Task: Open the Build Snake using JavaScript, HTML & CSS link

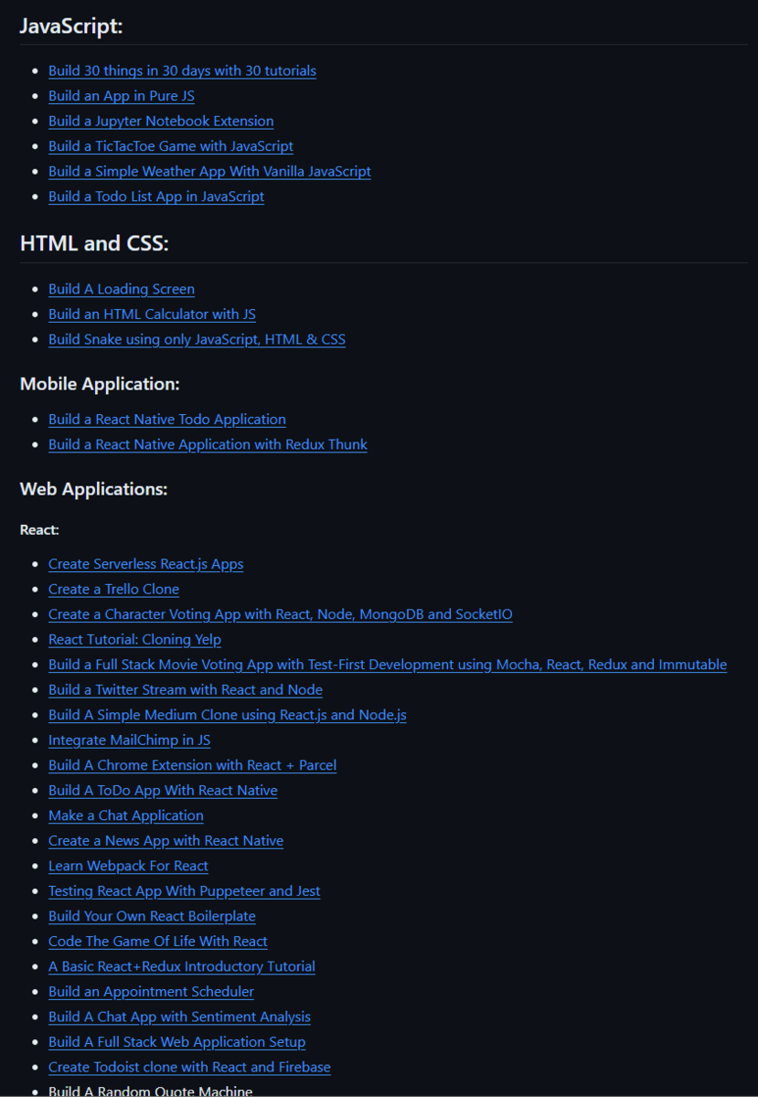Action: (197, 339)
